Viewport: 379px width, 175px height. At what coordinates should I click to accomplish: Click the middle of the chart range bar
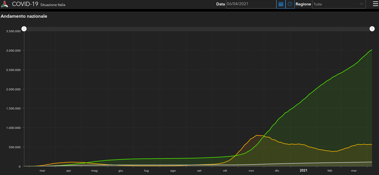198,29
